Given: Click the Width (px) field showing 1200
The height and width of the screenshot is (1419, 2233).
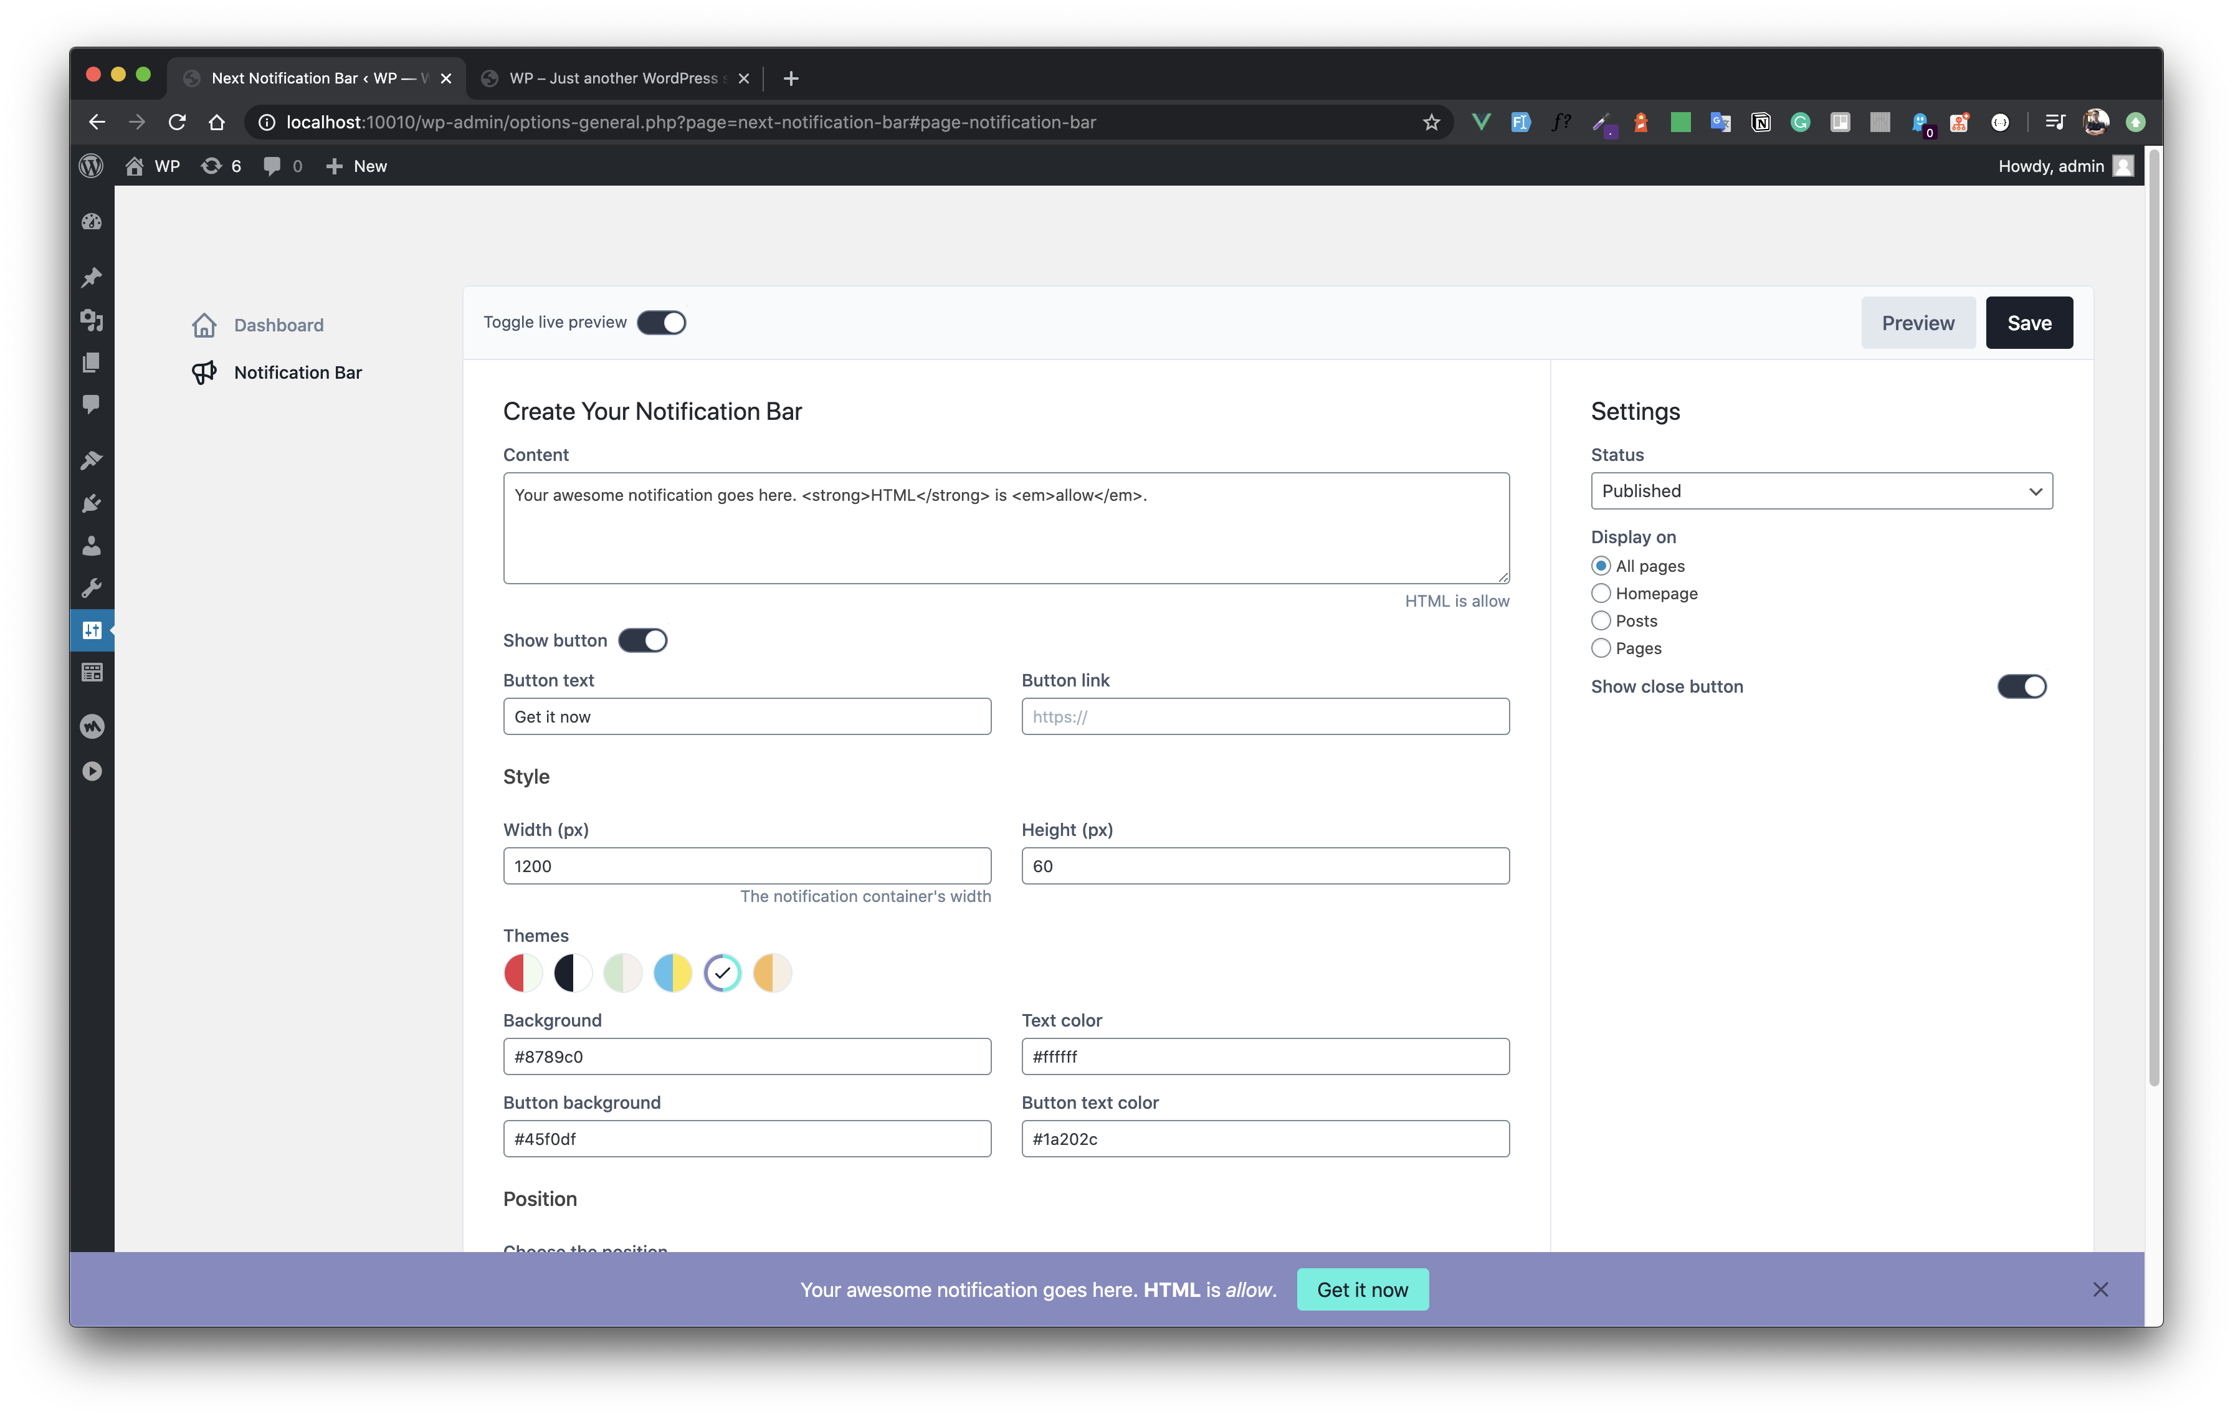Looking at the screenshot, I should tap(746, 866).
